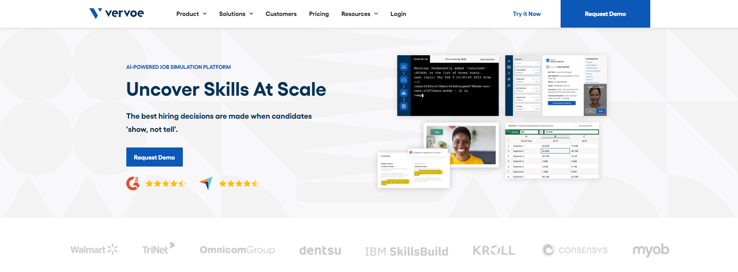Open the Resources dropdown menu
738x272 pixels.
(359, 14)
